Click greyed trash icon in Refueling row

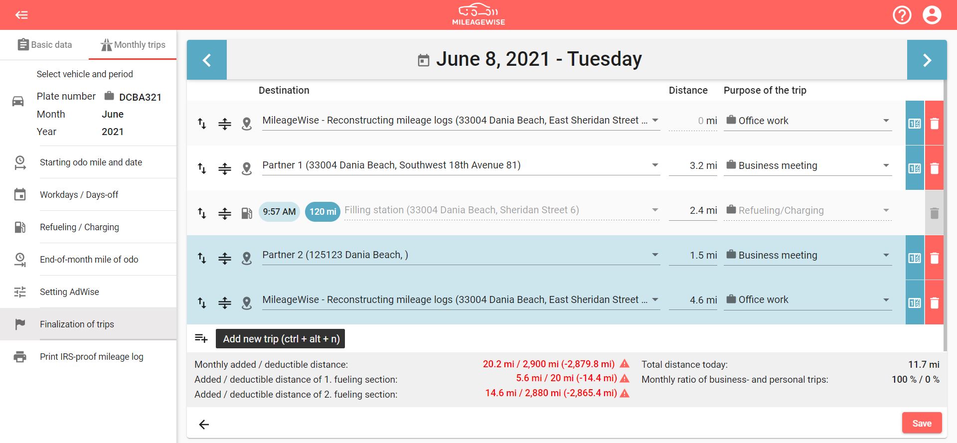935,213
